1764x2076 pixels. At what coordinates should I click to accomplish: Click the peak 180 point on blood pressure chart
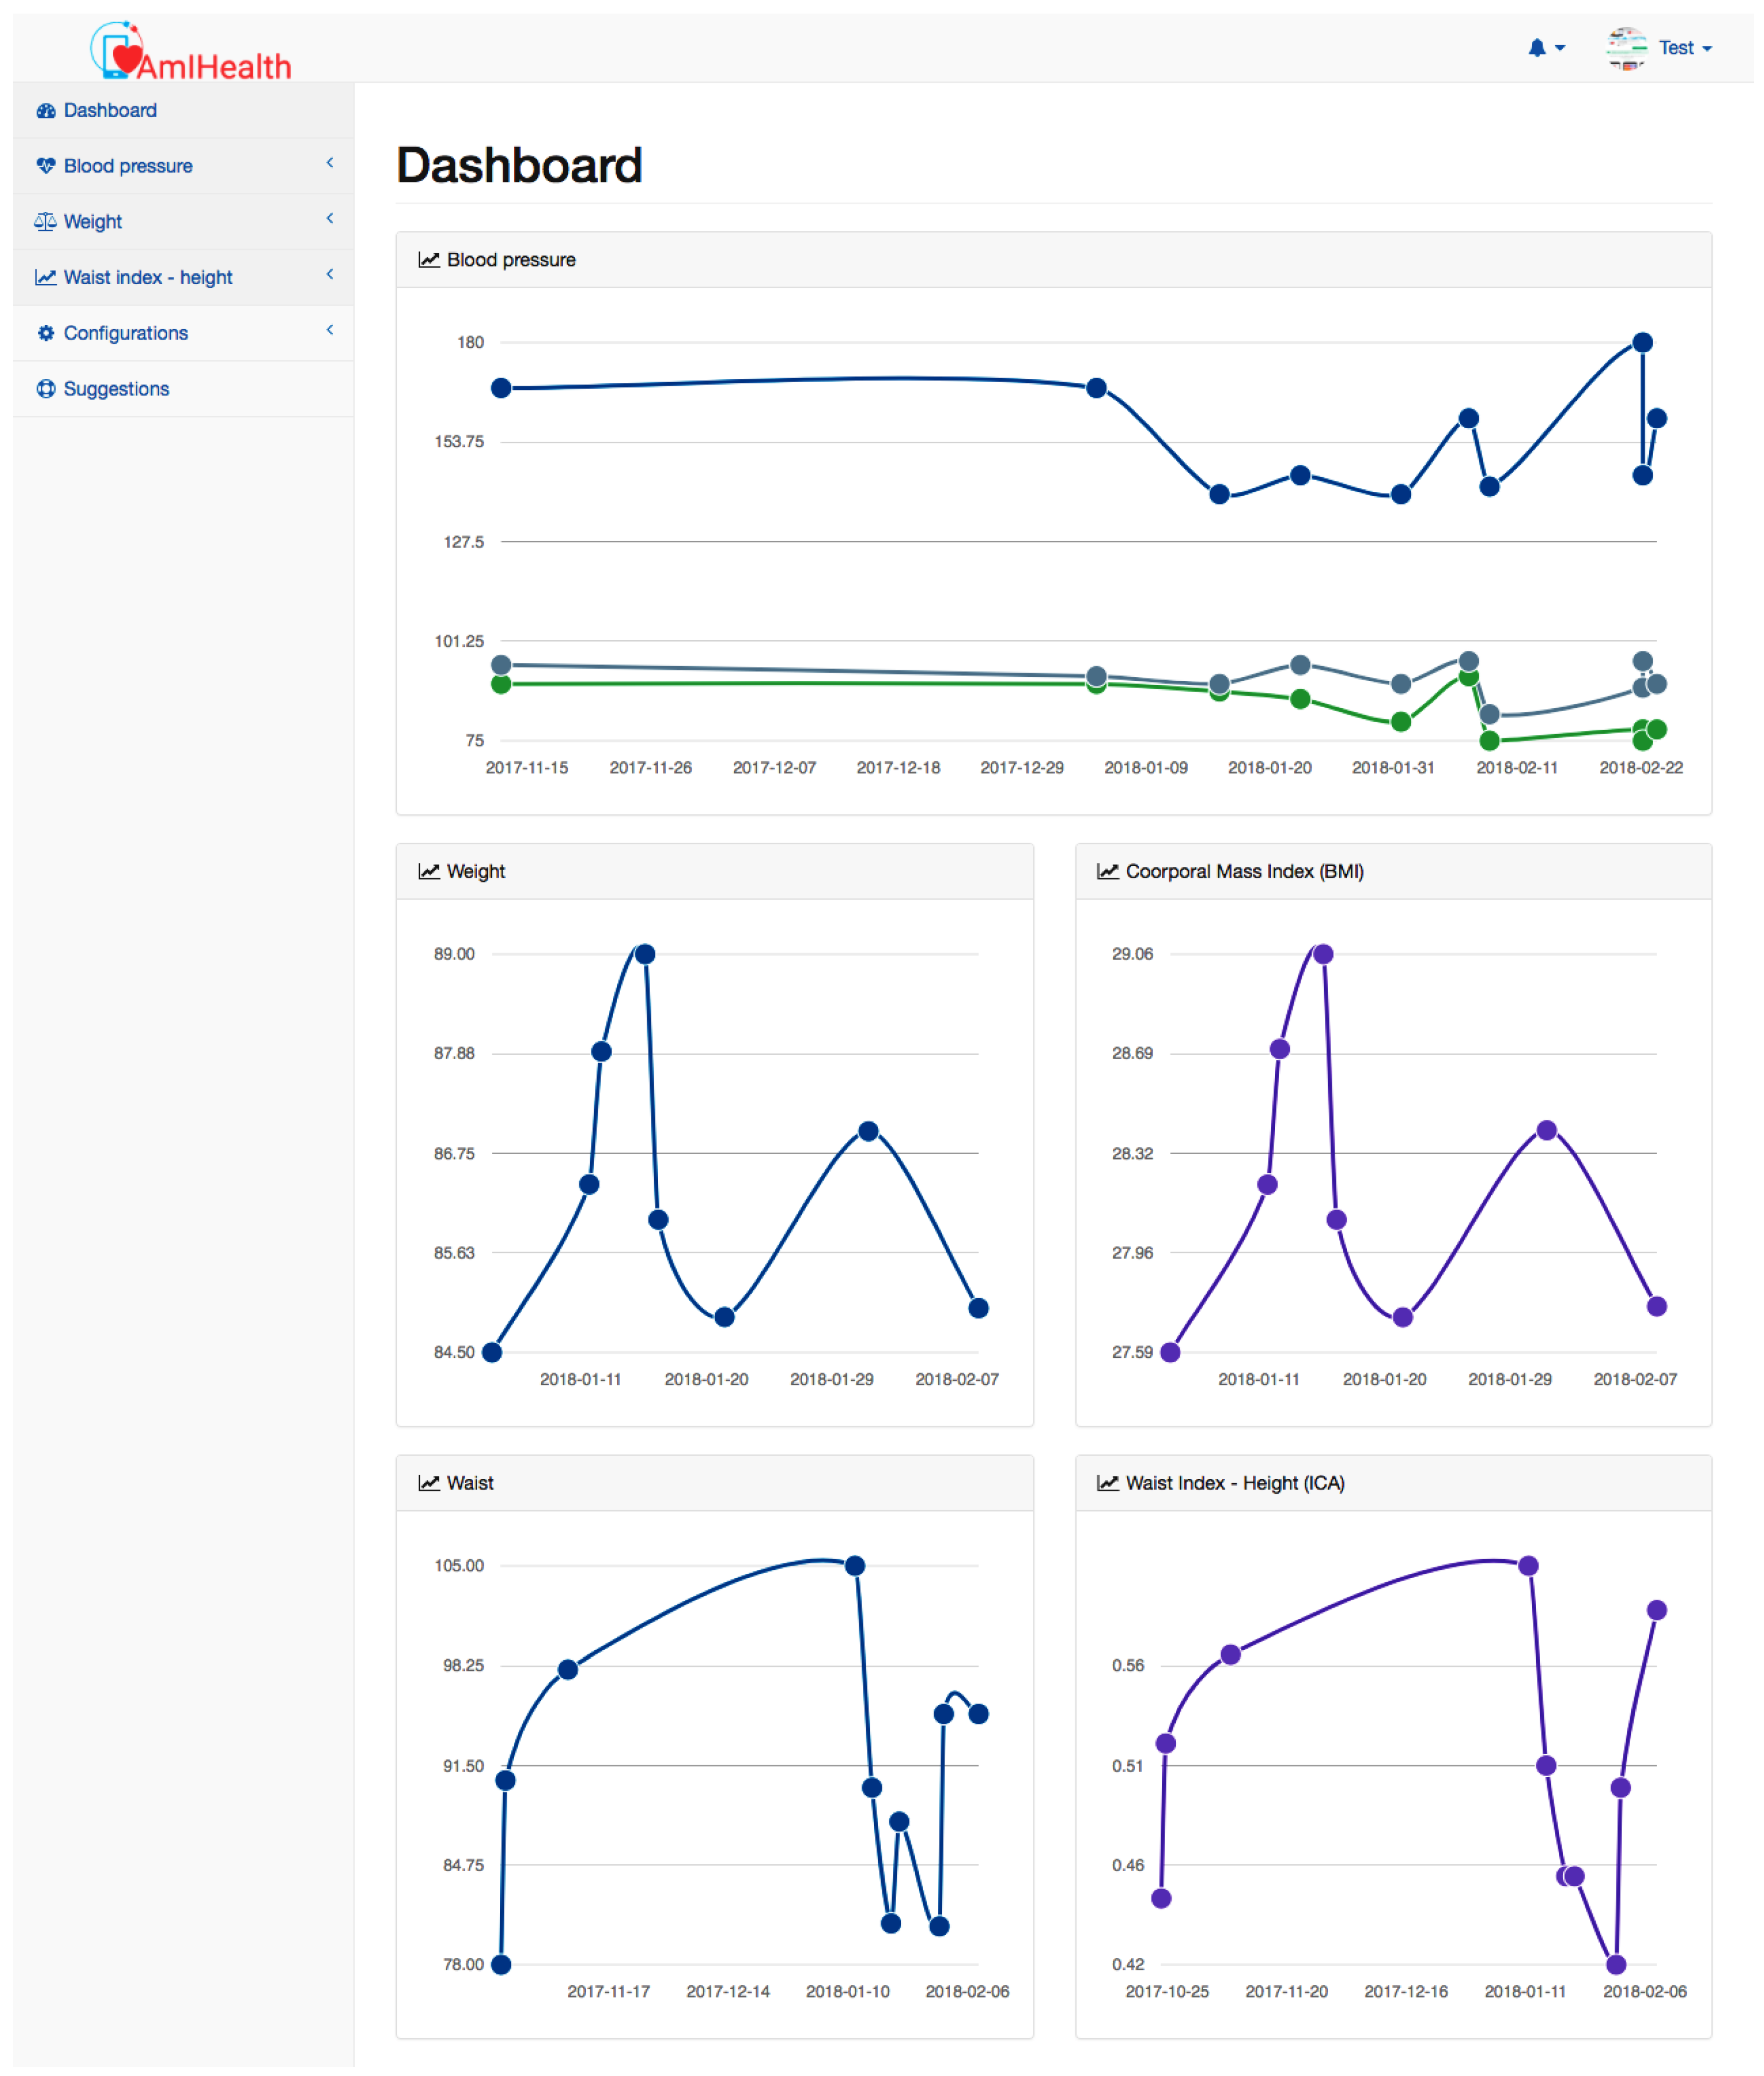tap(1643, 343)
